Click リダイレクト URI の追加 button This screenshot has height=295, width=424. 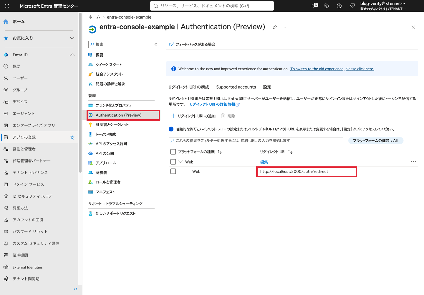(x=193, y=116)
